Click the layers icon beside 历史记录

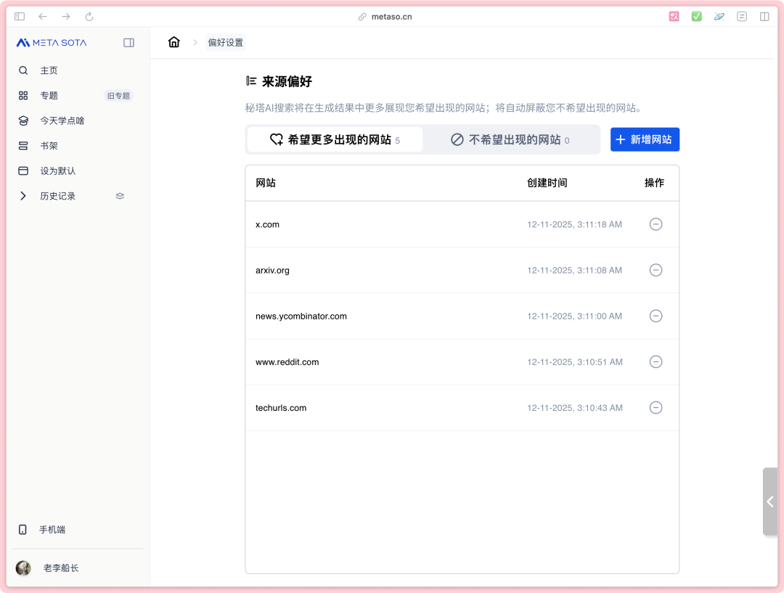click(x=120, y=195)
